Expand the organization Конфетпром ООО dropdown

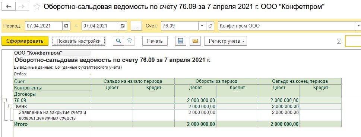pyautogui.click(x=359, y=26)
